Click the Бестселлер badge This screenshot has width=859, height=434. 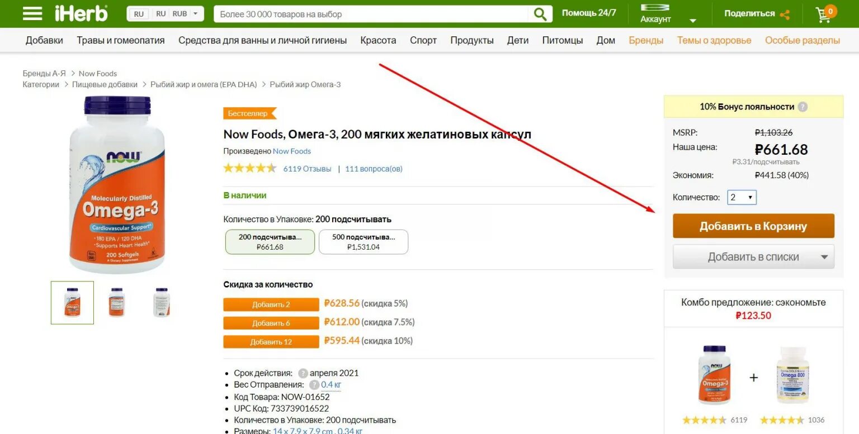(x=249, y=113)
